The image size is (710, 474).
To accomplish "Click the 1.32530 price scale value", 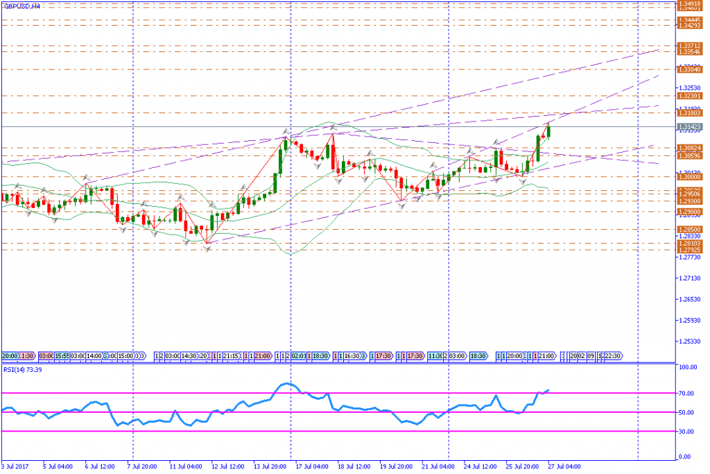I will coord(690,88).
